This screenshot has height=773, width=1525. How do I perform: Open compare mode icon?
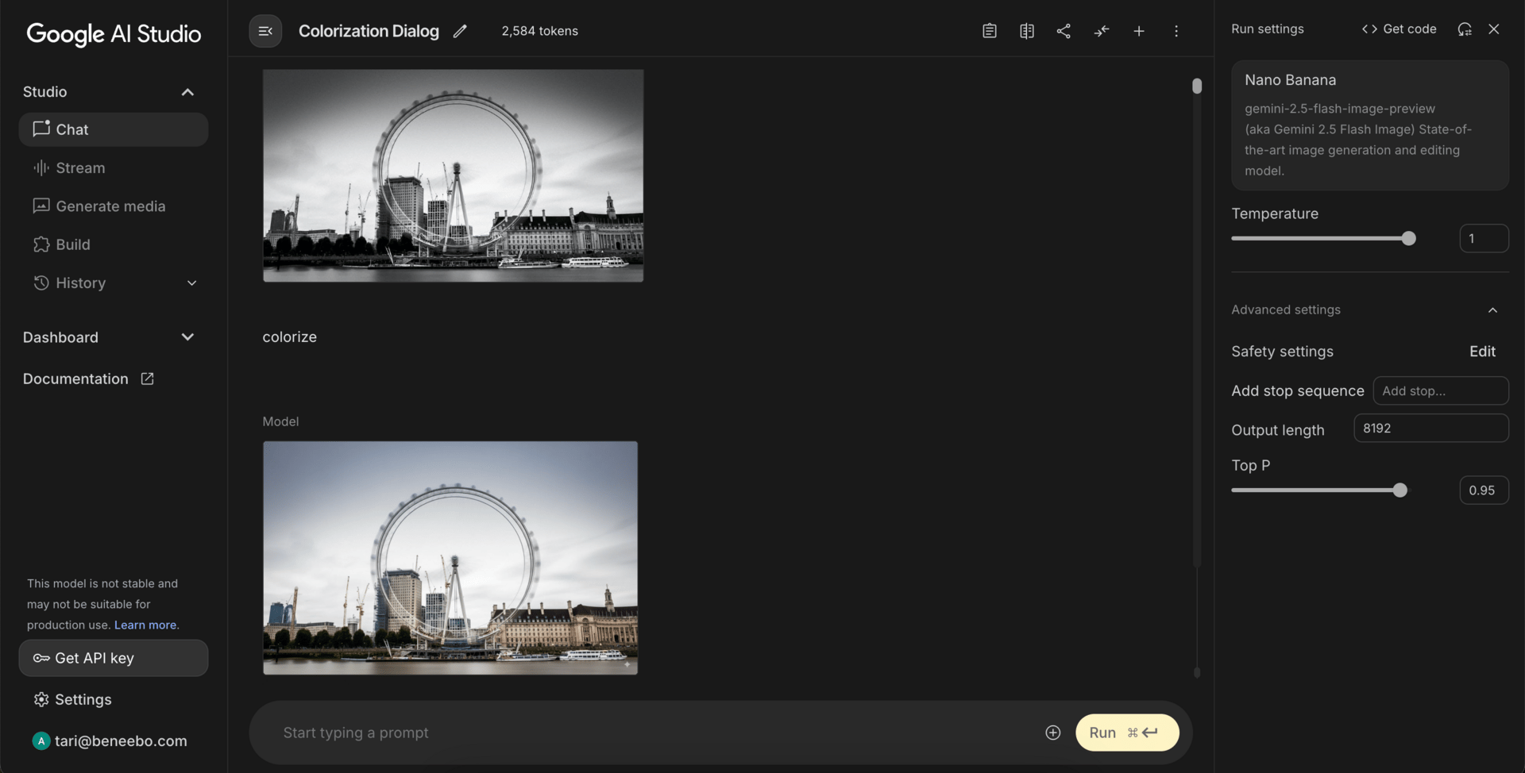(x=1026, y=31)
